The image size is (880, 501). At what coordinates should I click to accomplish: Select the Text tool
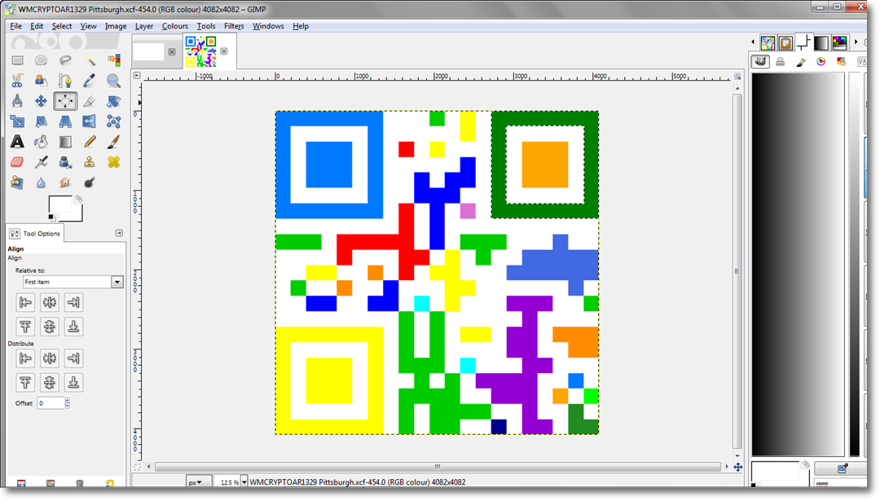click(17, 142)
